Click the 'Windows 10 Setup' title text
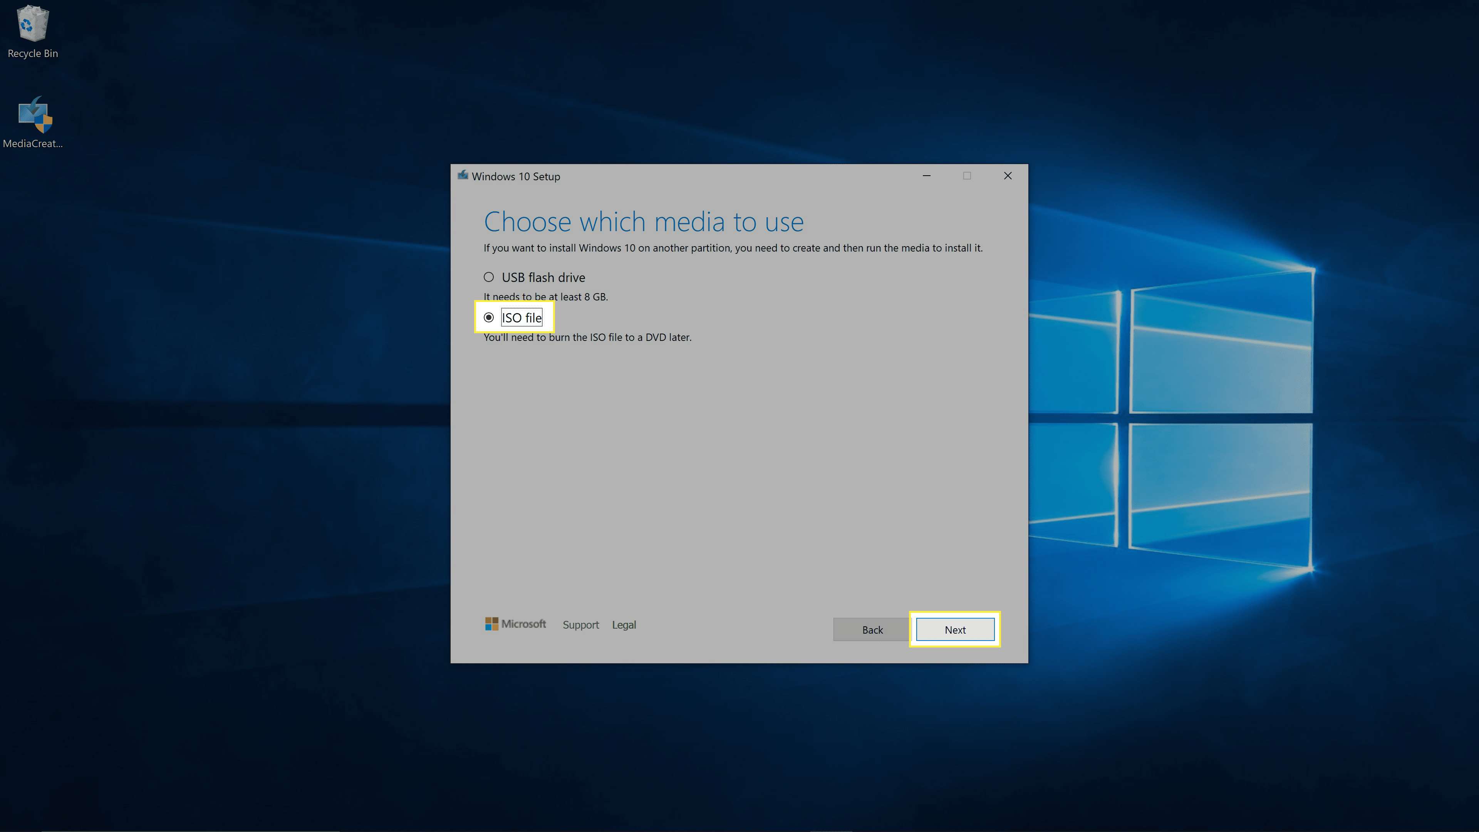 (516, 176)
